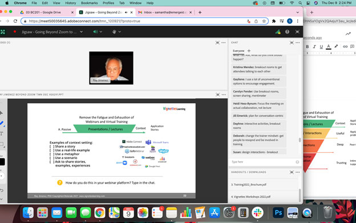
Task: Open Chrome profile avatar S
Action: coord(289,21)
